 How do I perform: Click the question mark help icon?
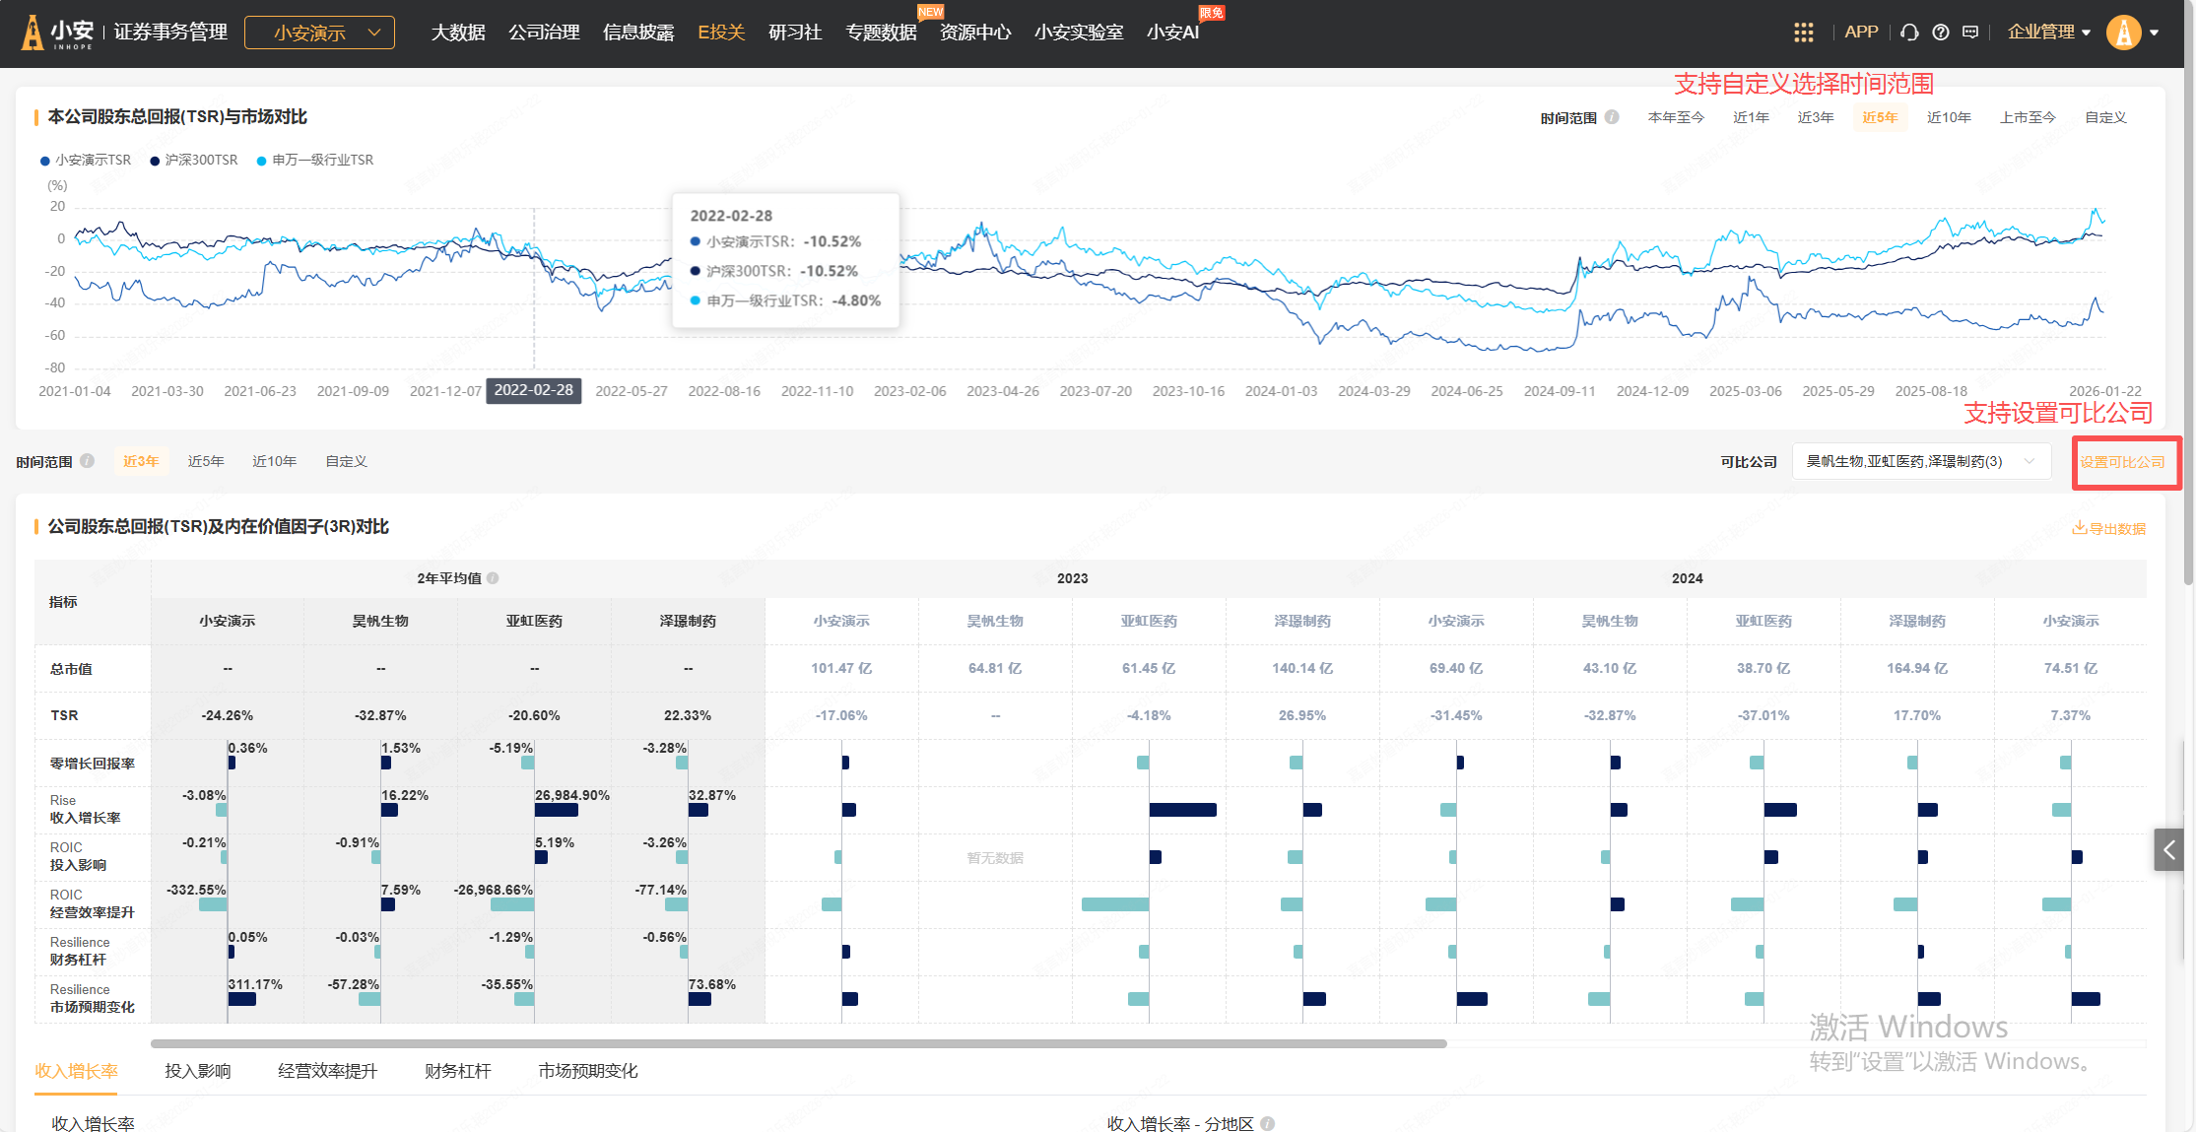(x=1940, y=33)
